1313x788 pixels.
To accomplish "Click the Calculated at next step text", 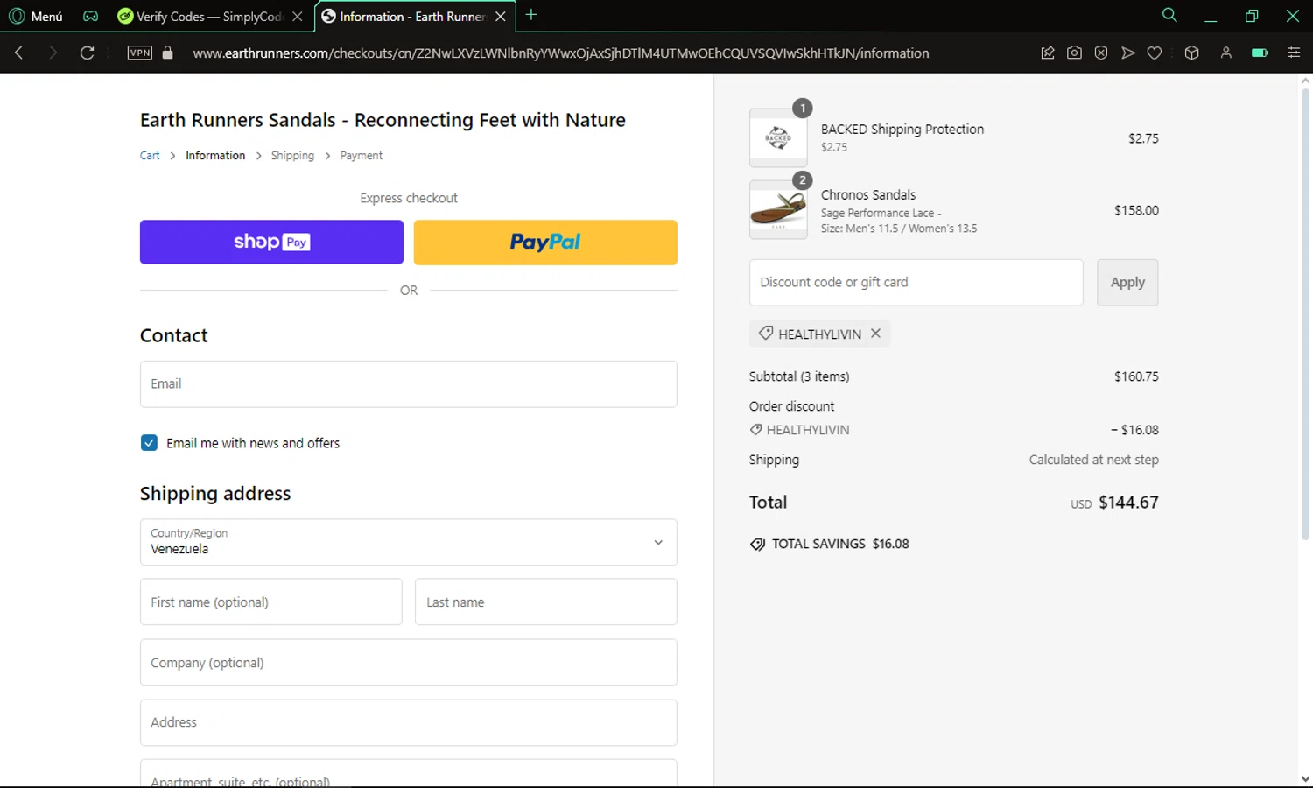I will coord(1093,460).
